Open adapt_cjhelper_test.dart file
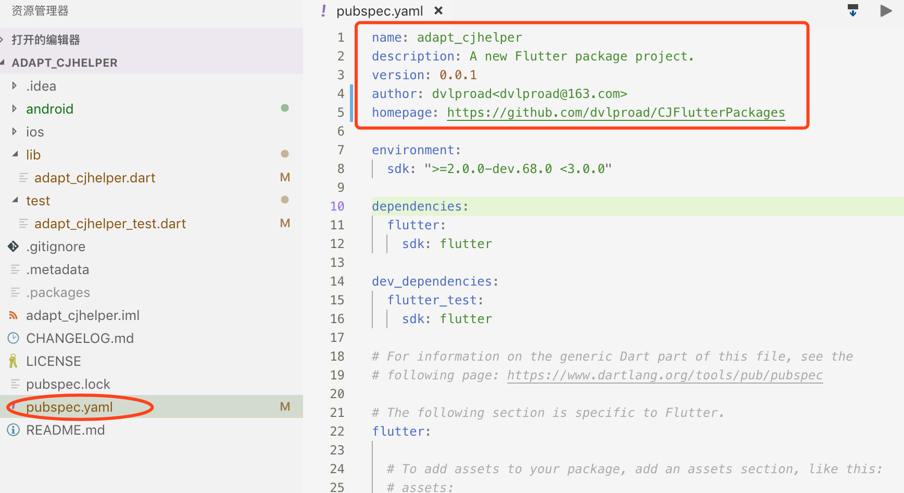Screen dimensions: 904x493 (110, 224)
